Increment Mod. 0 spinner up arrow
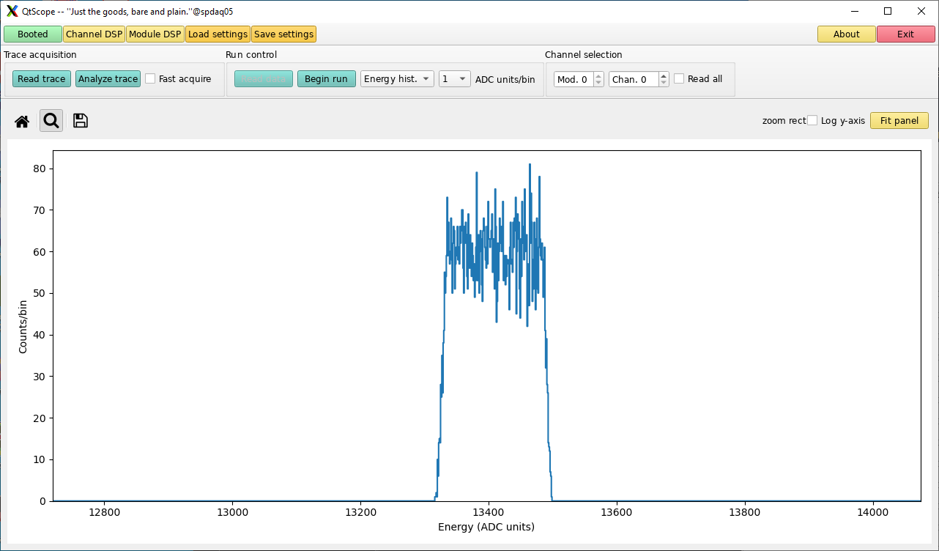 tap(598, 75)
